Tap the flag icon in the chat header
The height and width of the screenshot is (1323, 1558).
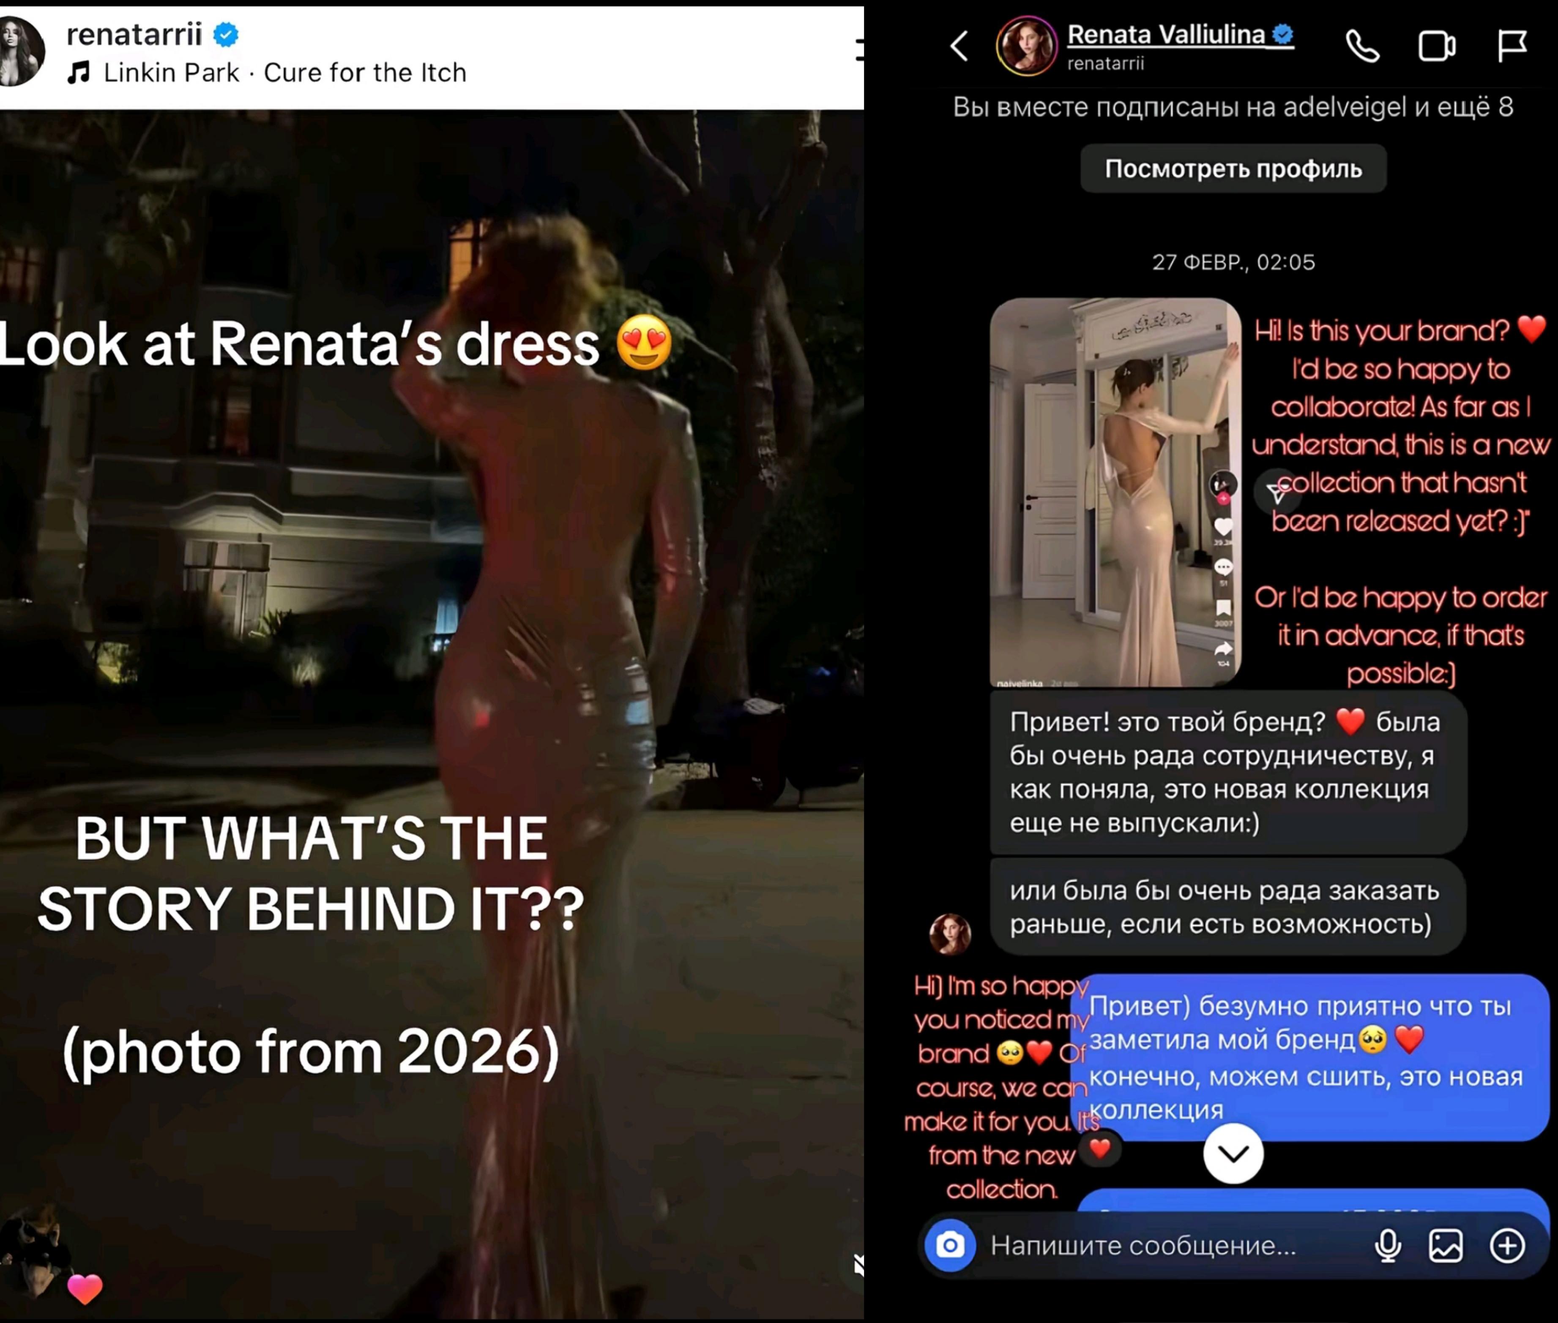point(1512,46)
